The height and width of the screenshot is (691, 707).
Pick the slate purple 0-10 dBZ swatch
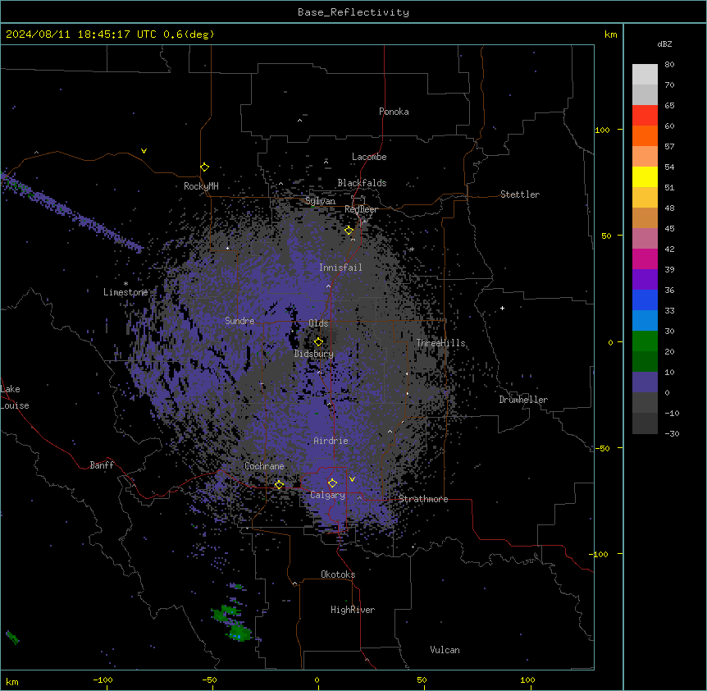click(645, 382)
